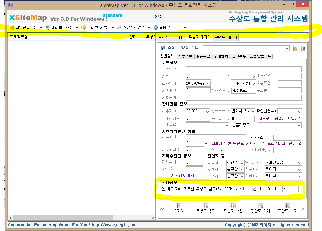Click the edit form icon beside 양식 dropdown
This screenshot has width=322, height=231.
pyautogui.click(x=295, y=48)
